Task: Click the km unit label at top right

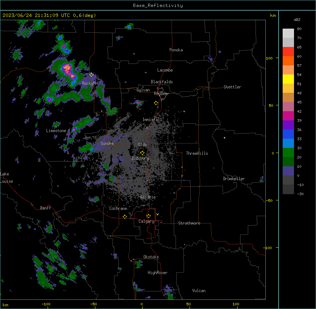Action: 273,15
